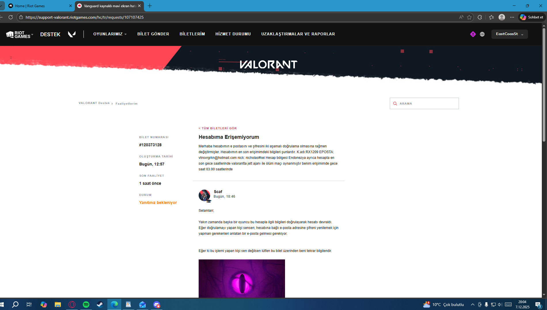Close the Vanguard kaynaklı mavi ekran tab
Screen dimensions: 547x310
tap(139, 6)
